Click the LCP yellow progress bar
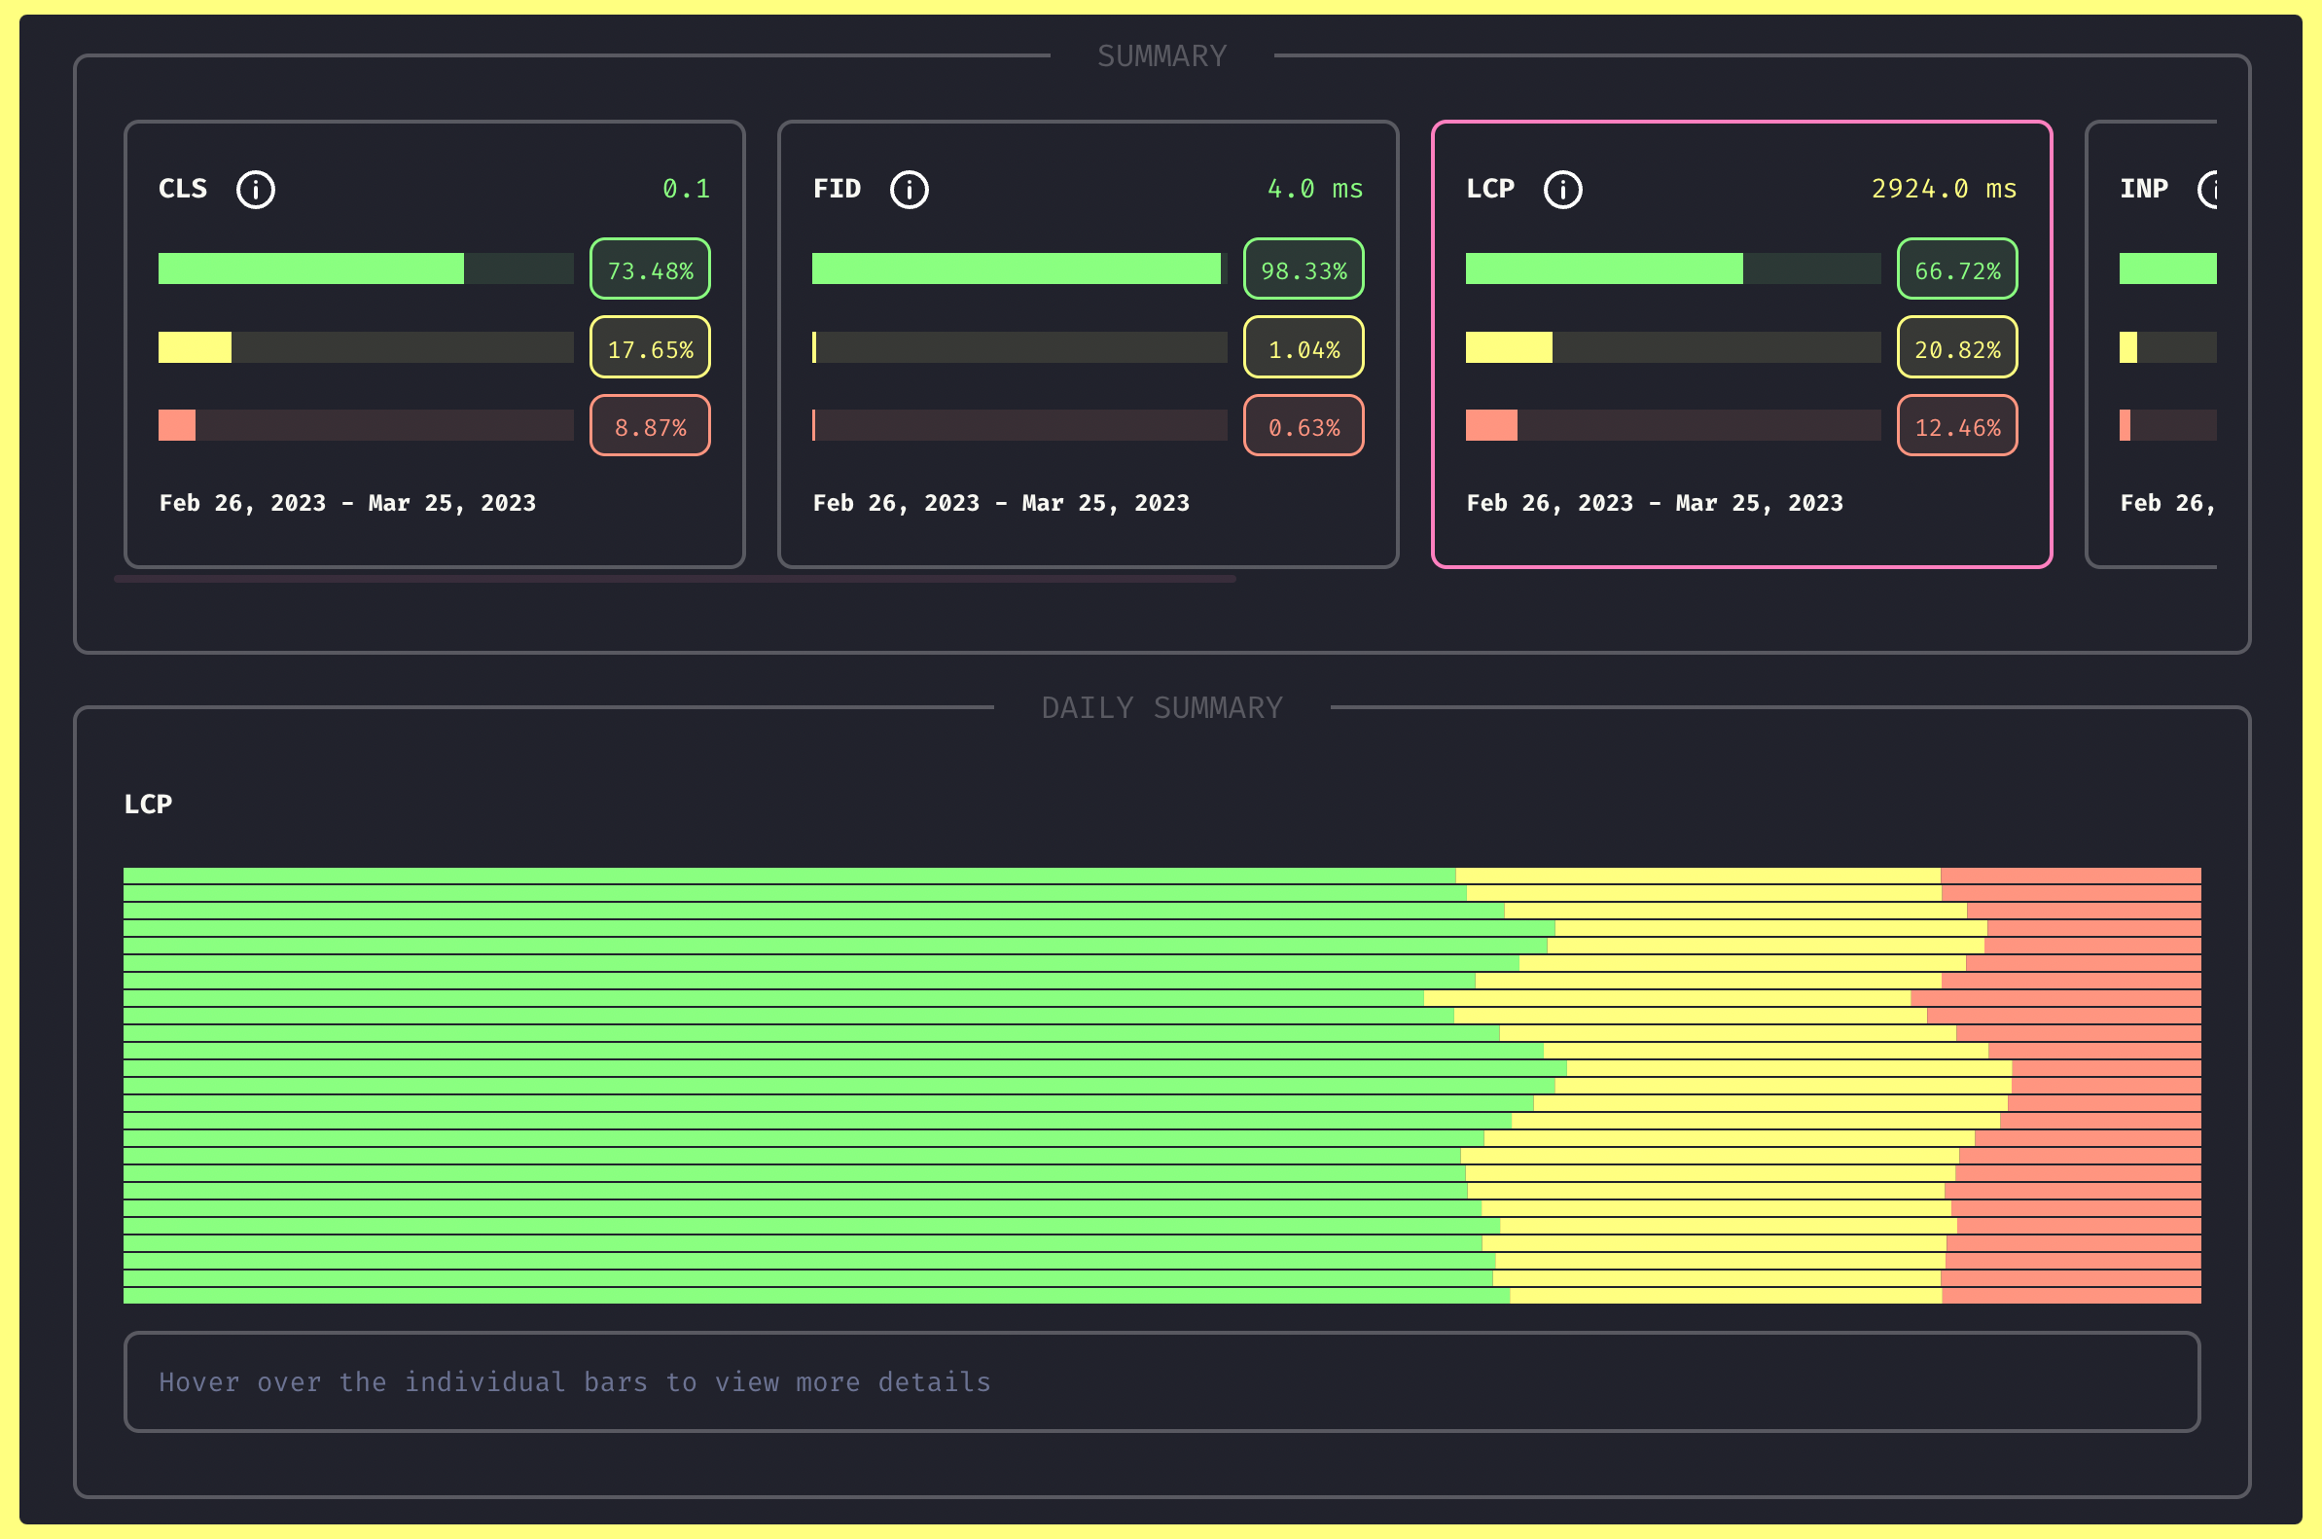2322x1539 pixels. [1673, 347]
